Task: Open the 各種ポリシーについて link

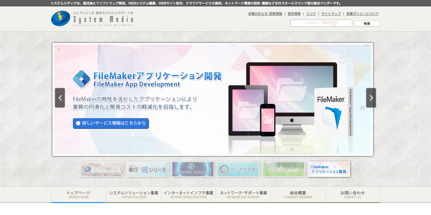Action: (x=362, y=14)
